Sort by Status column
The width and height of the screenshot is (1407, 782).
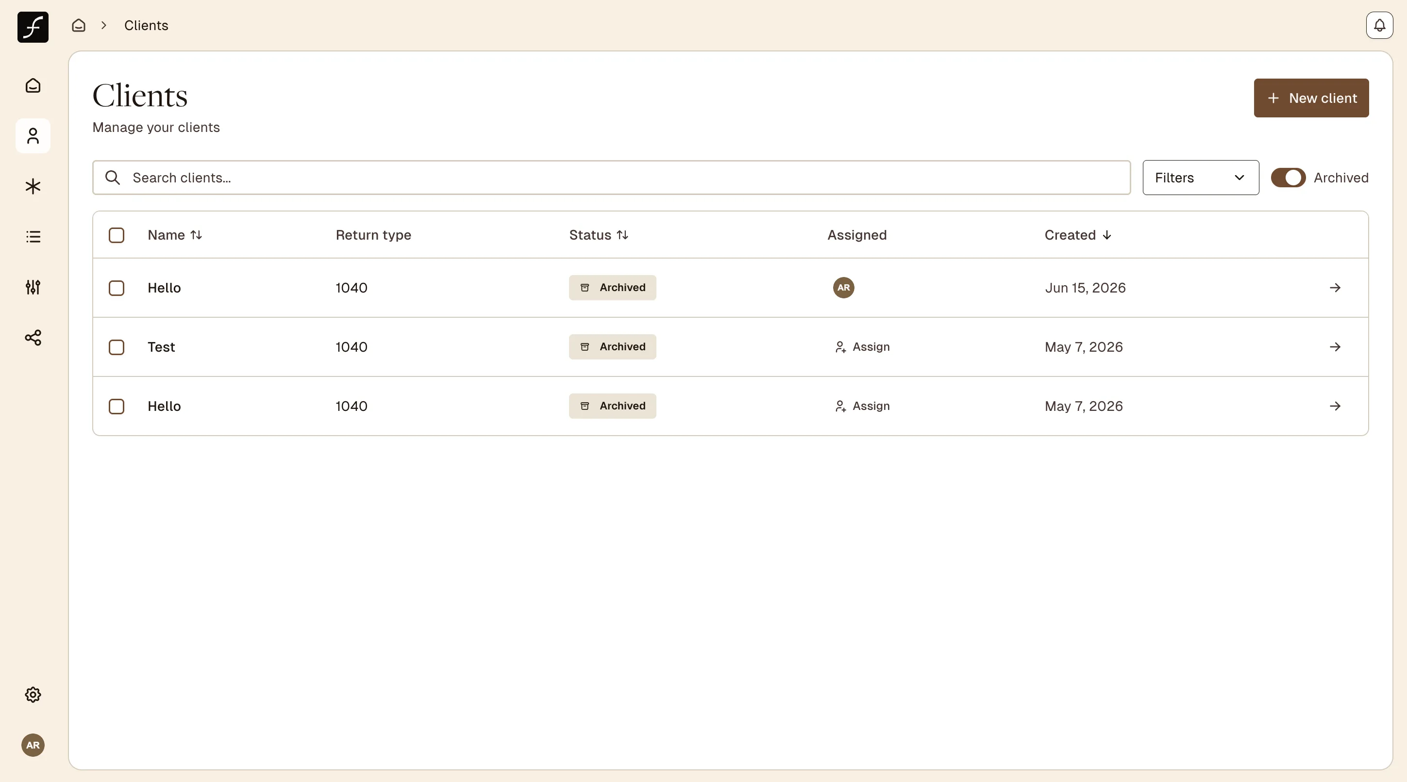coord(599,235)
